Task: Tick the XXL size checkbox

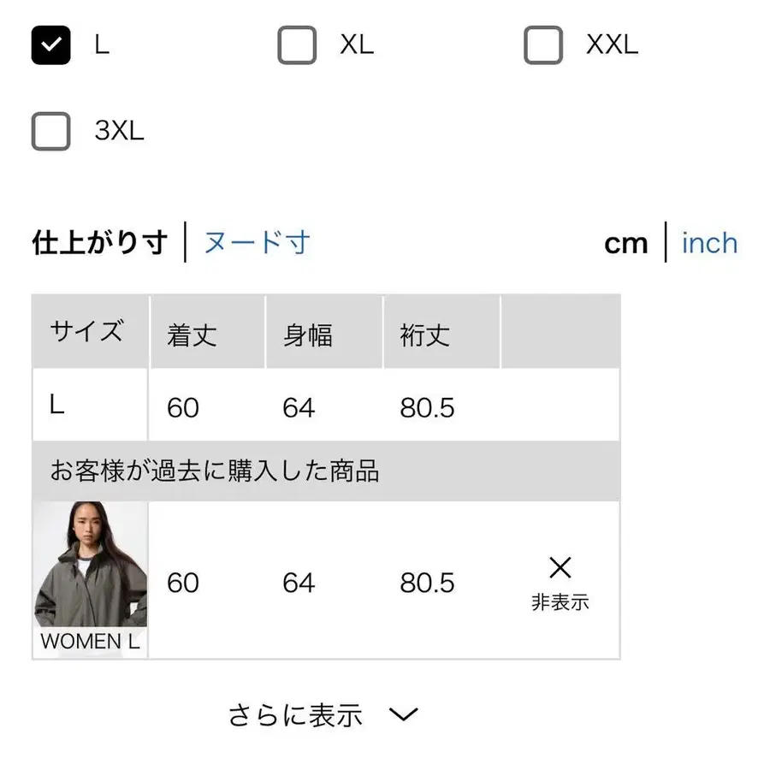Action: coord(543,45)
